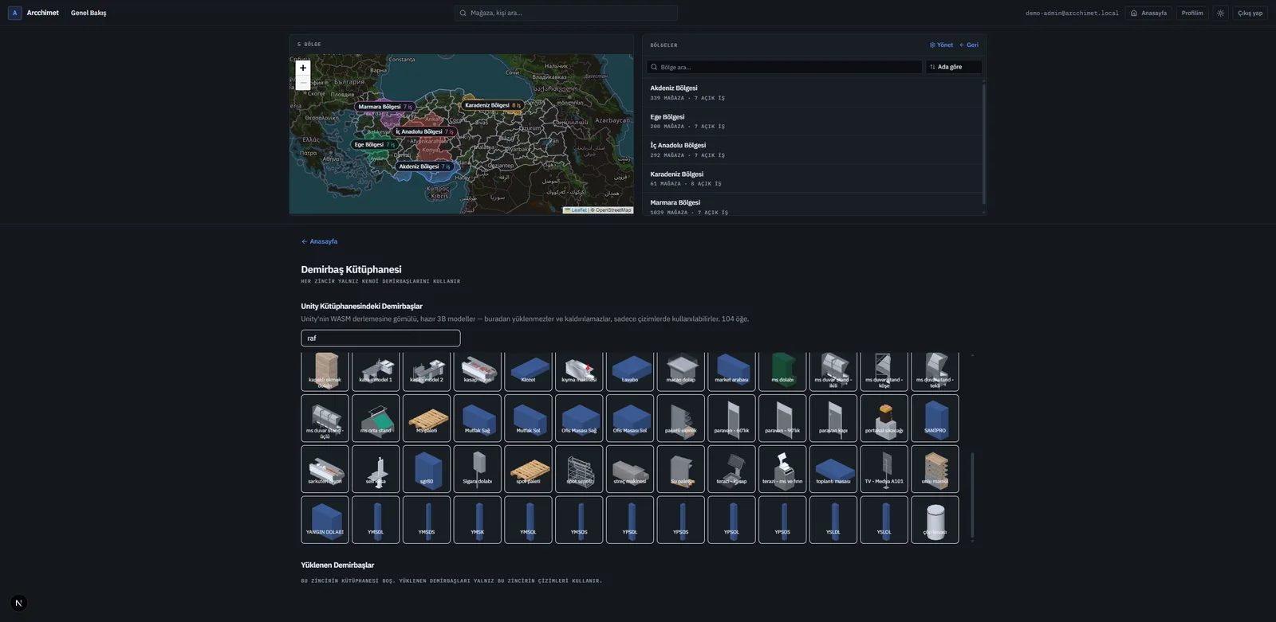Select Karadeniz Bölgesi list row
Image resolution: width=1276 pixels, height=622 pixels.
pyautogui.click(x=812, y=178)
